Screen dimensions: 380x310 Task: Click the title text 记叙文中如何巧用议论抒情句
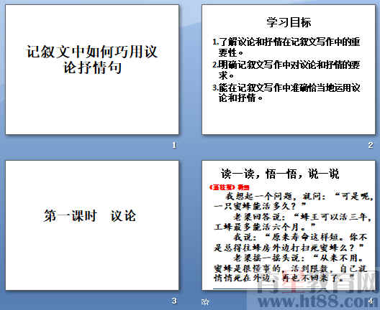92,60
